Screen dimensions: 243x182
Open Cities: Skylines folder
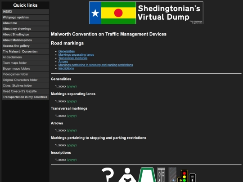(x=25, y=85)
